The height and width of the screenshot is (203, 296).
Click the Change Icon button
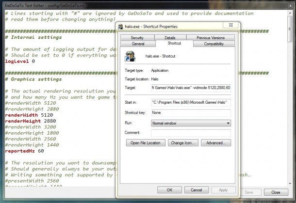click(x=183, y=143)
